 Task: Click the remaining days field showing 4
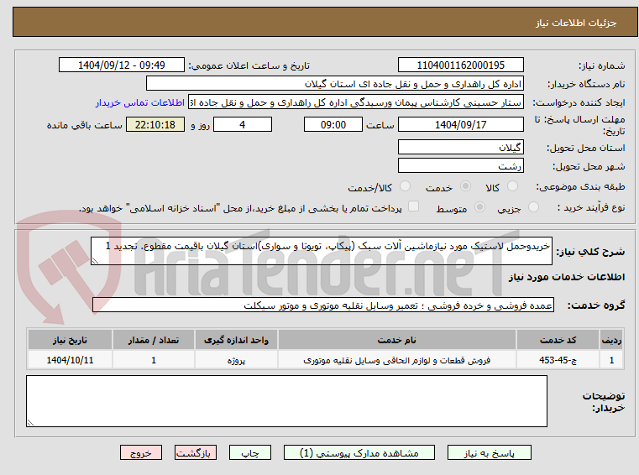[243, 125]
